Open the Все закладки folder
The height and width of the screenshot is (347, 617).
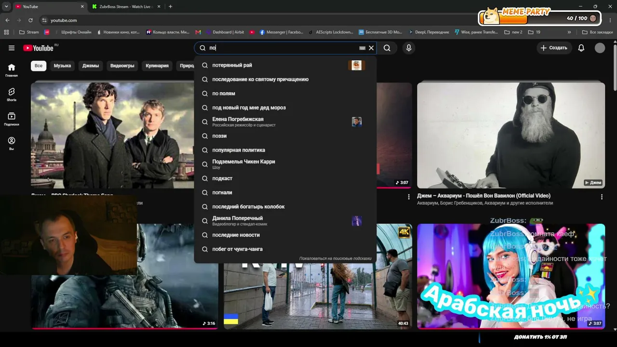click(597, 32)
